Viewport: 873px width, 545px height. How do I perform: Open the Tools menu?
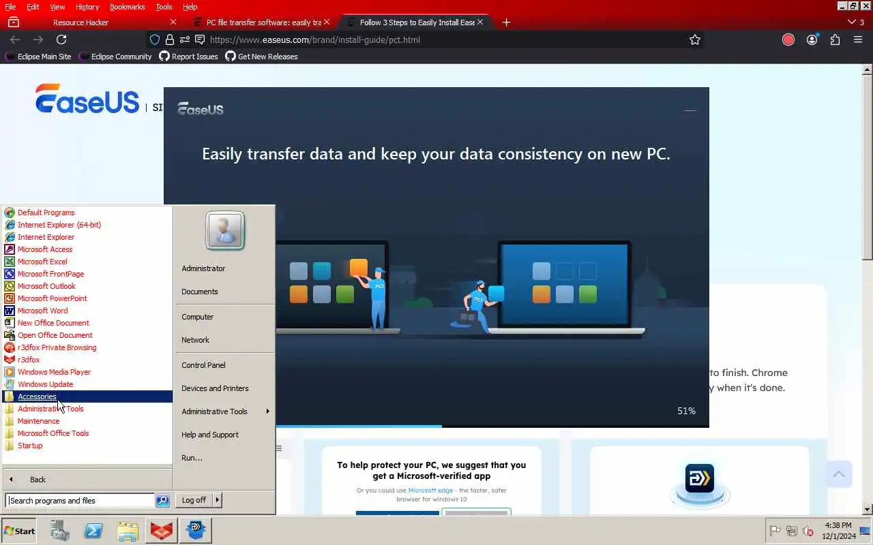(164, 7)
